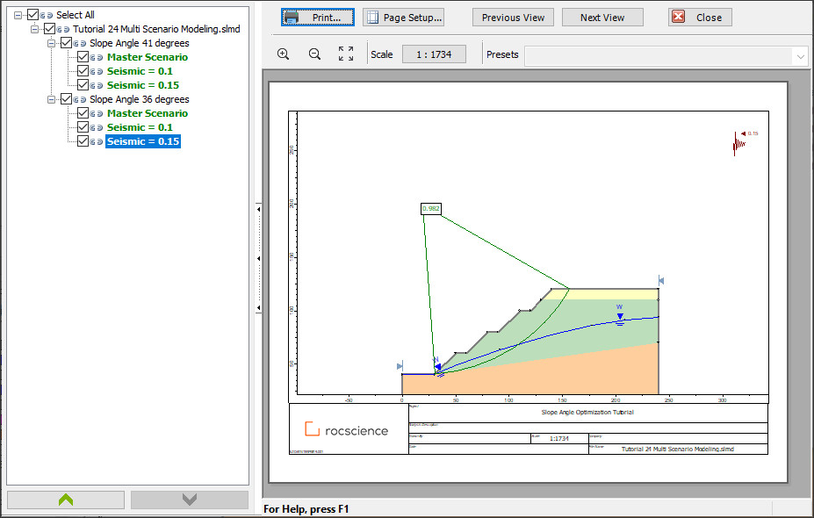Go to Next View
Screen dimensions: 814x518
[602, 18]
